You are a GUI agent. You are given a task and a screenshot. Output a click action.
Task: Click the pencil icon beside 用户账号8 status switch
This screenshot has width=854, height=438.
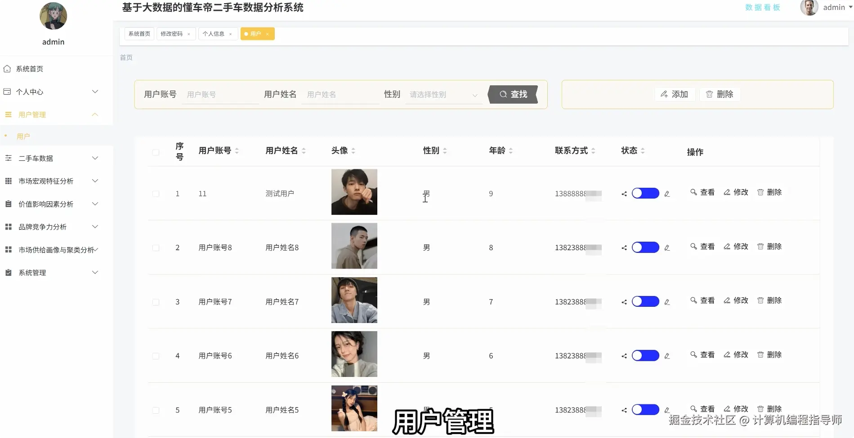tap(667, 248)
